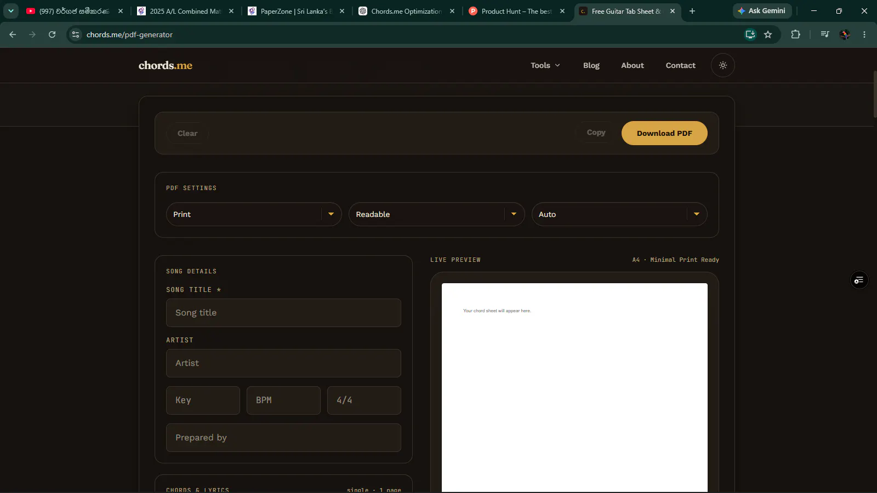Image resolution: width=877 pixels, height=493 pixels.
Task: Click 'Your chord sheet will appear here' text
Action: pos(497,311)
